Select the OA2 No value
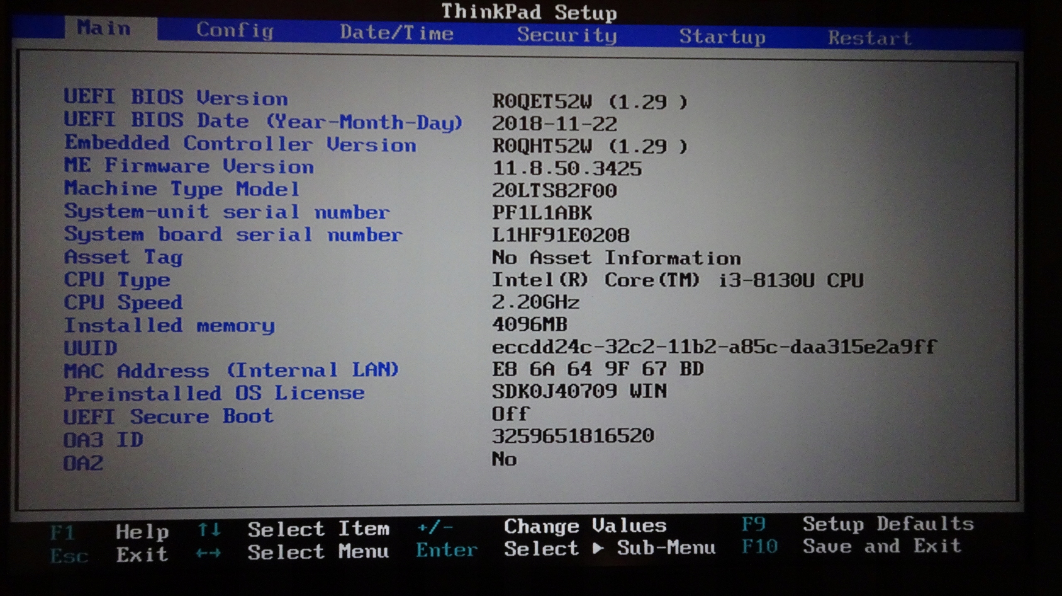1062x596 pixels. click(x=504, y=459)
